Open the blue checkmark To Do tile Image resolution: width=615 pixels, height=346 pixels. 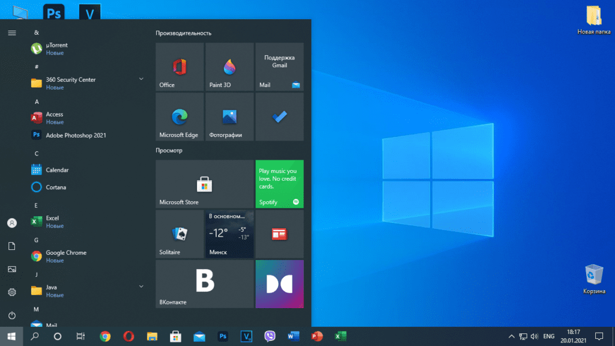coord(279,117)
